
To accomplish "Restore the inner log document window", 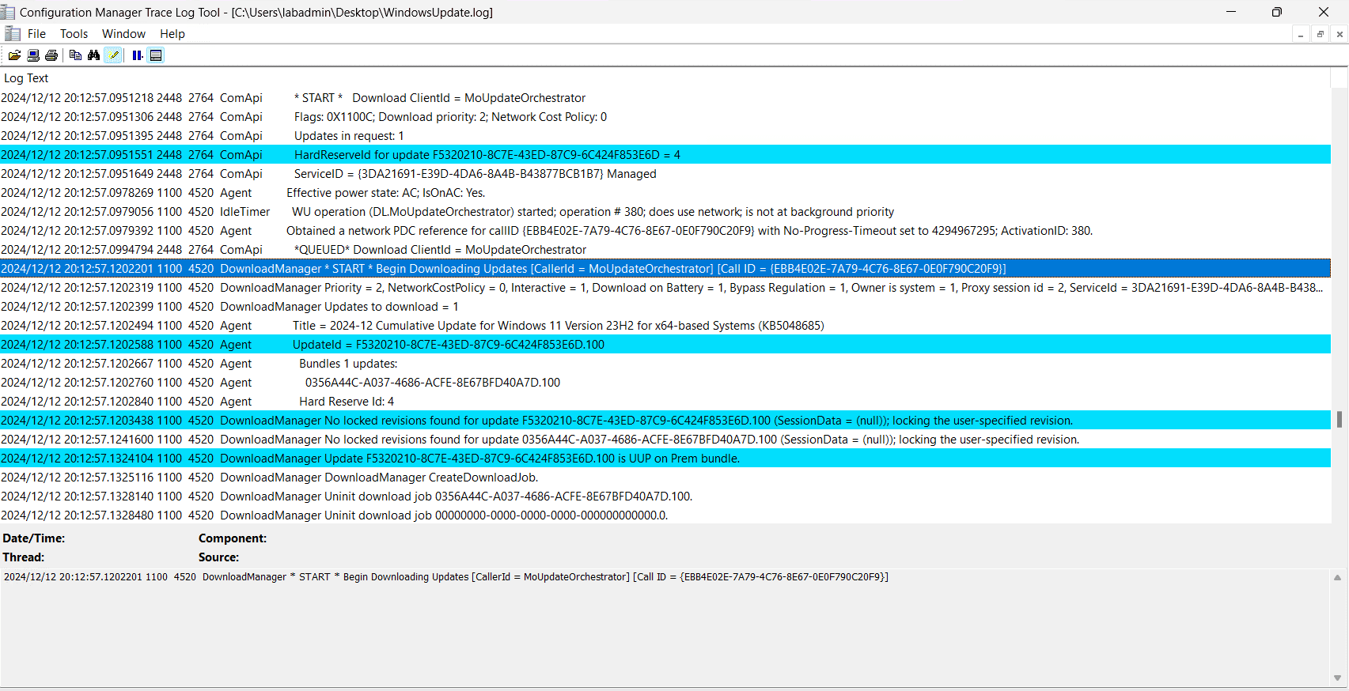I will (1320, 34).
